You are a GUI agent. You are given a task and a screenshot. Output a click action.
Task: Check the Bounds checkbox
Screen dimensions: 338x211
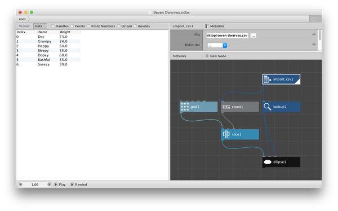click(135, 26)
